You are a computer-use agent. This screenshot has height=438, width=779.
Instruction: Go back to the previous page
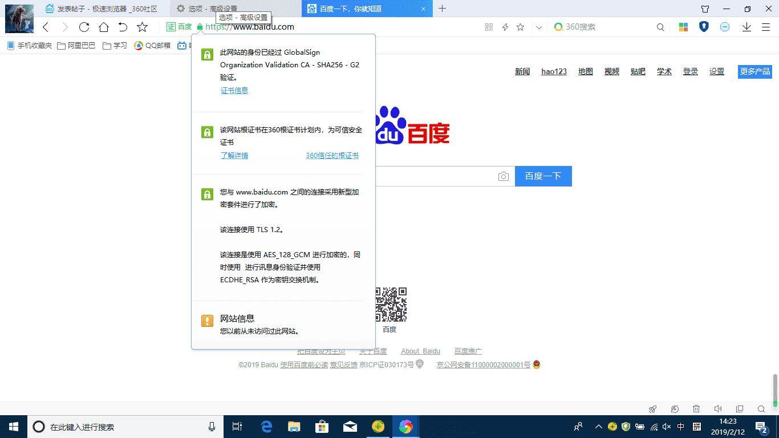pos(46,27)
